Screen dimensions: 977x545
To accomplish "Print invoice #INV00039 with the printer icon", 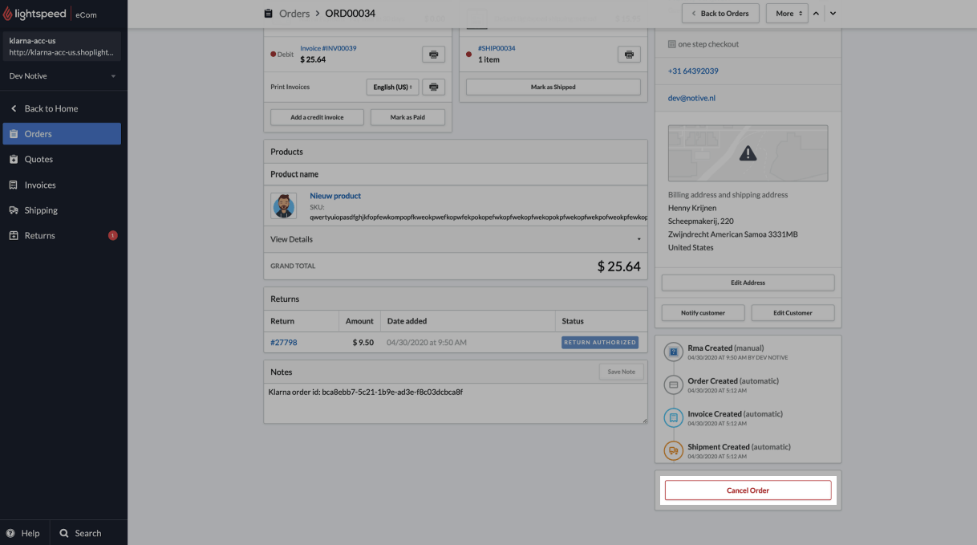I will click(x=433, y=54).
